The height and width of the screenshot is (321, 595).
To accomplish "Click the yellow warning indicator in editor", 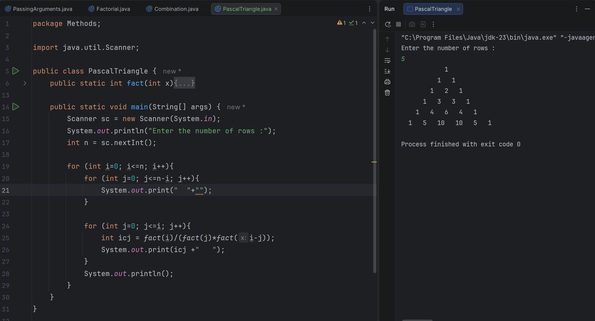I will tap(342, 23).
